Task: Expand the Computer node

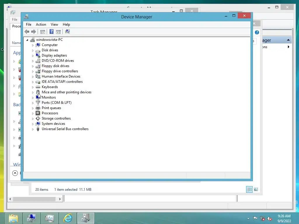Action: tap(33, 45)
